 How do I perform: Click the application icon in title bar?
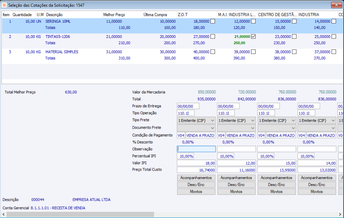click(x=4, y=5)
